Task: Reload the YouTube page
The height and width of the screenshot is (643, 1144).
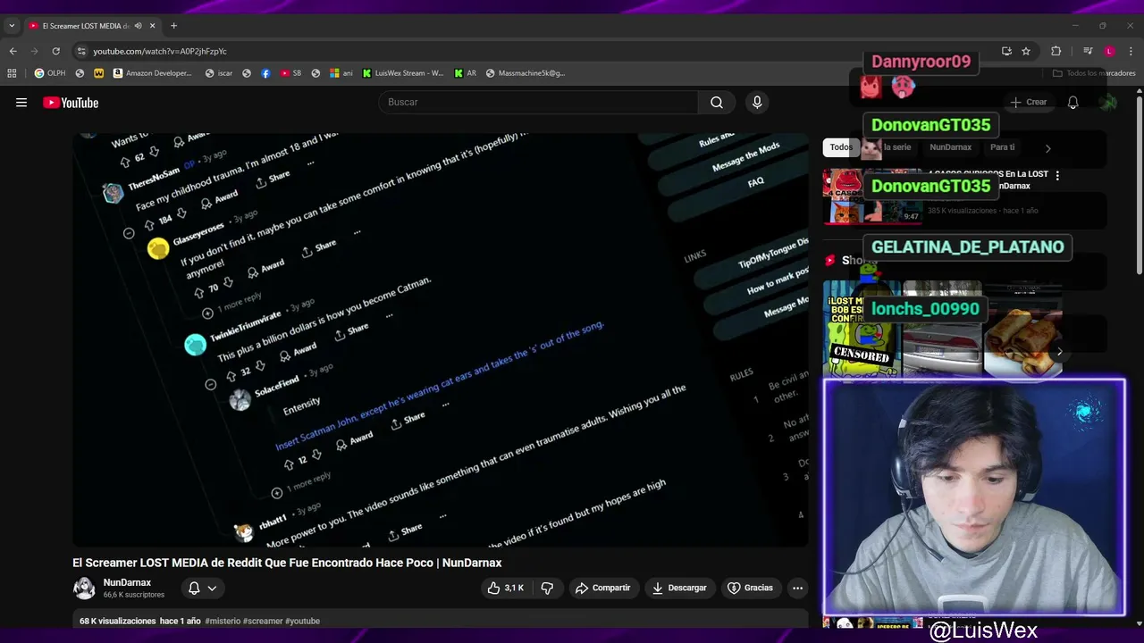Action: click(x=55, y=51)
